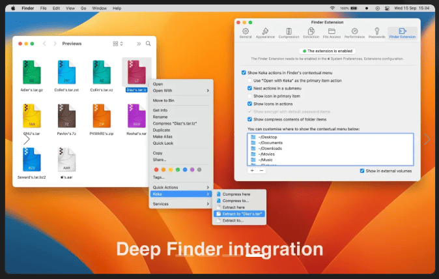Open the Compression preferences tab
439x279 pixels.
coord(289,33)
